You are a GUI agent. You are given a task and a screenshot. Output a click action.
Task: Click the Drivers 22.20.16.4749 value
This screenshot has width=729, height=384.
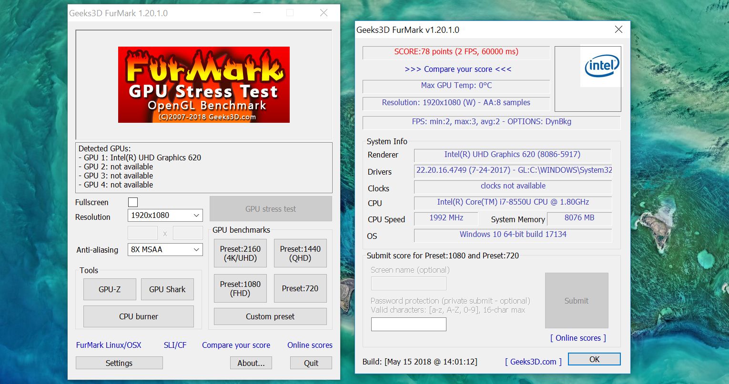coord(513,170)
